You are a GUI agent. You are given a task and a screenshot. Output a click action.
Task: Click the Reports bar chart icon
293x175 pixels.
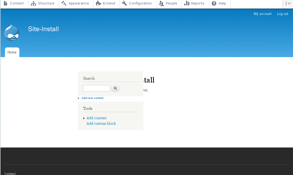(x=187, y=3)
